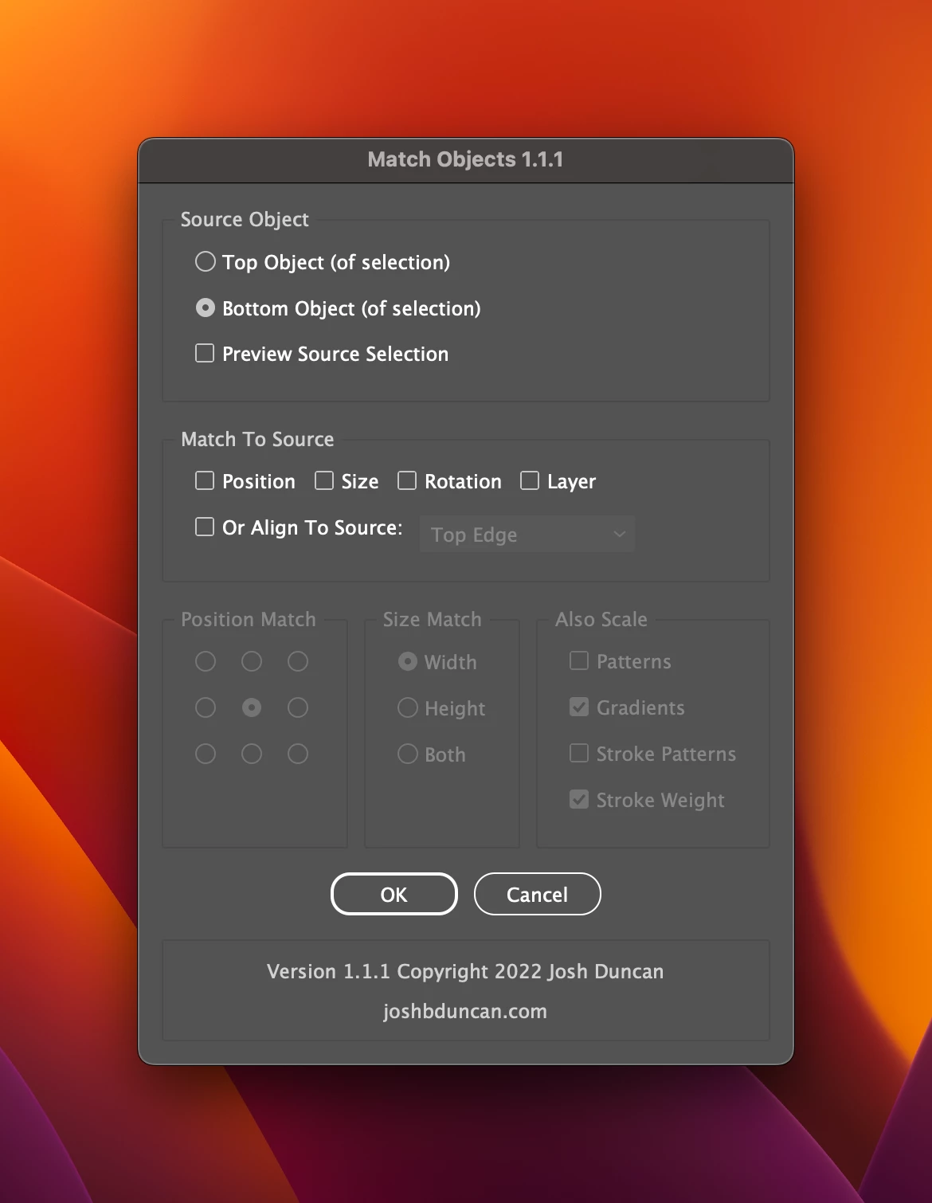Open the Top Edge alignment dropdown
Screen dimensions: 932x1203
pos(527,535)
